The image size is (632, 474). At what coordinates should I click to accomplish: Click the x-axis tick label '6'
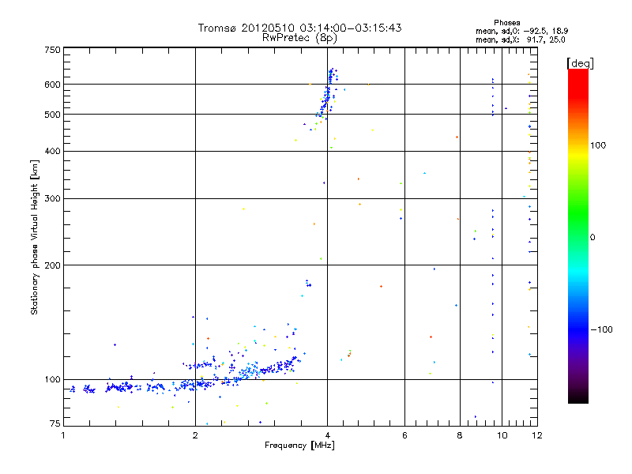coord(404,435)
